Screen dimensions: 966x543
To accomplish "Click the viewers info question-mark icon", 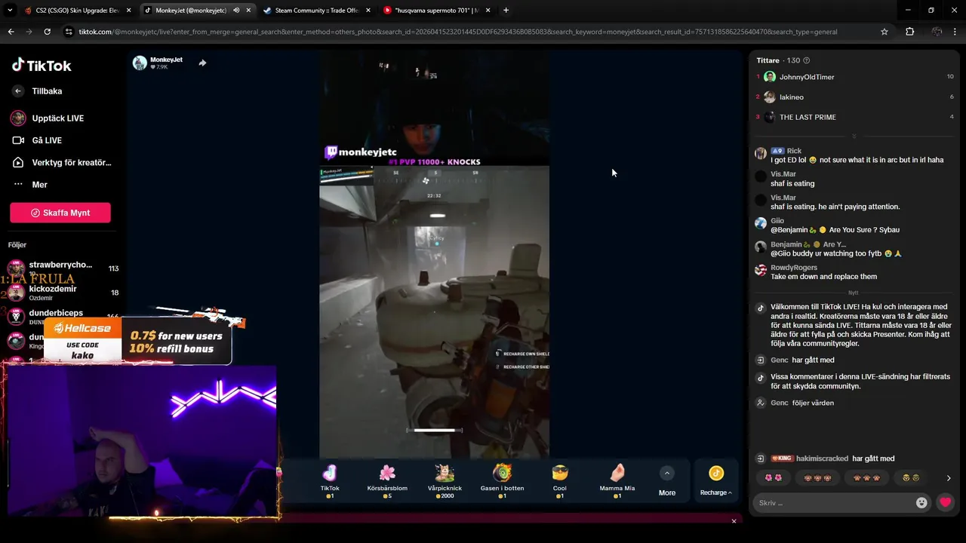I will [807, 60].
